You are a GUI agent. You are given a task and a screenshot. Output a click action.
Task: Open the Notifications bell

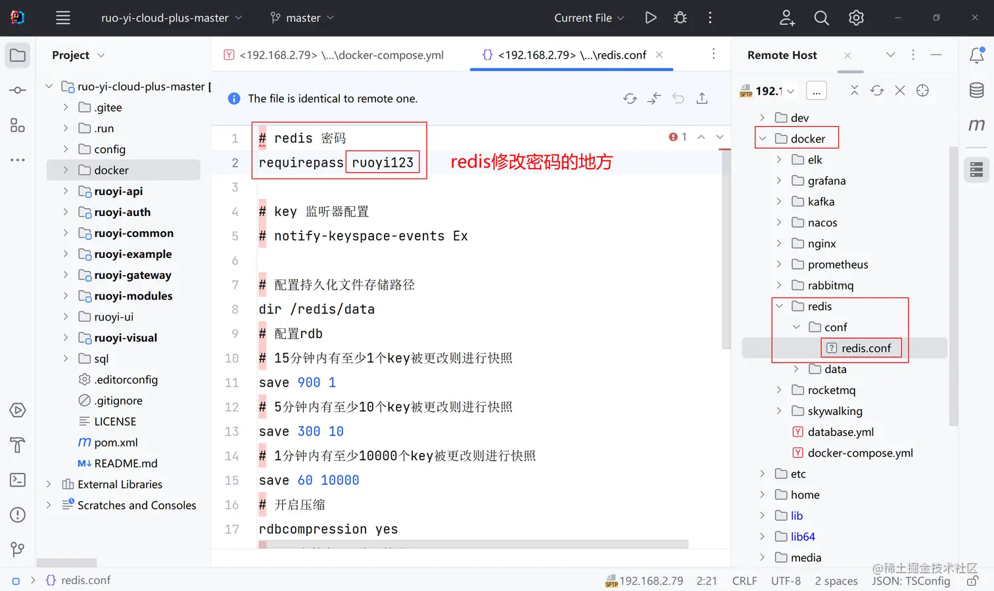click(977, 55)
